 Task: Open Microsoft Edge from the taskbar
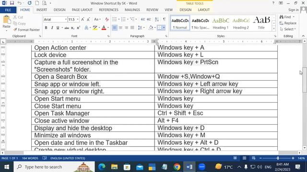click(102, 167)
